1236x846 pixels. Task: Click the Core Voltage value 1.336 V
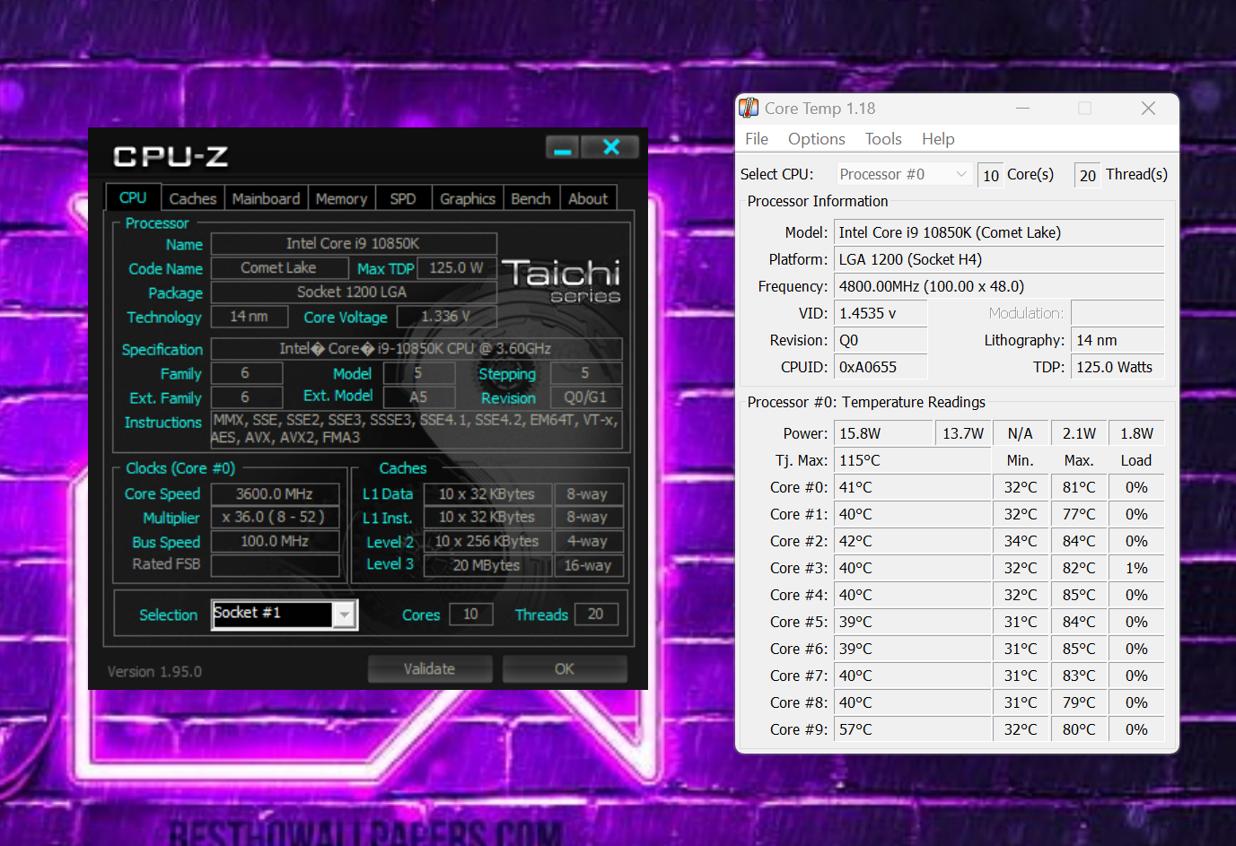point(446,317)
